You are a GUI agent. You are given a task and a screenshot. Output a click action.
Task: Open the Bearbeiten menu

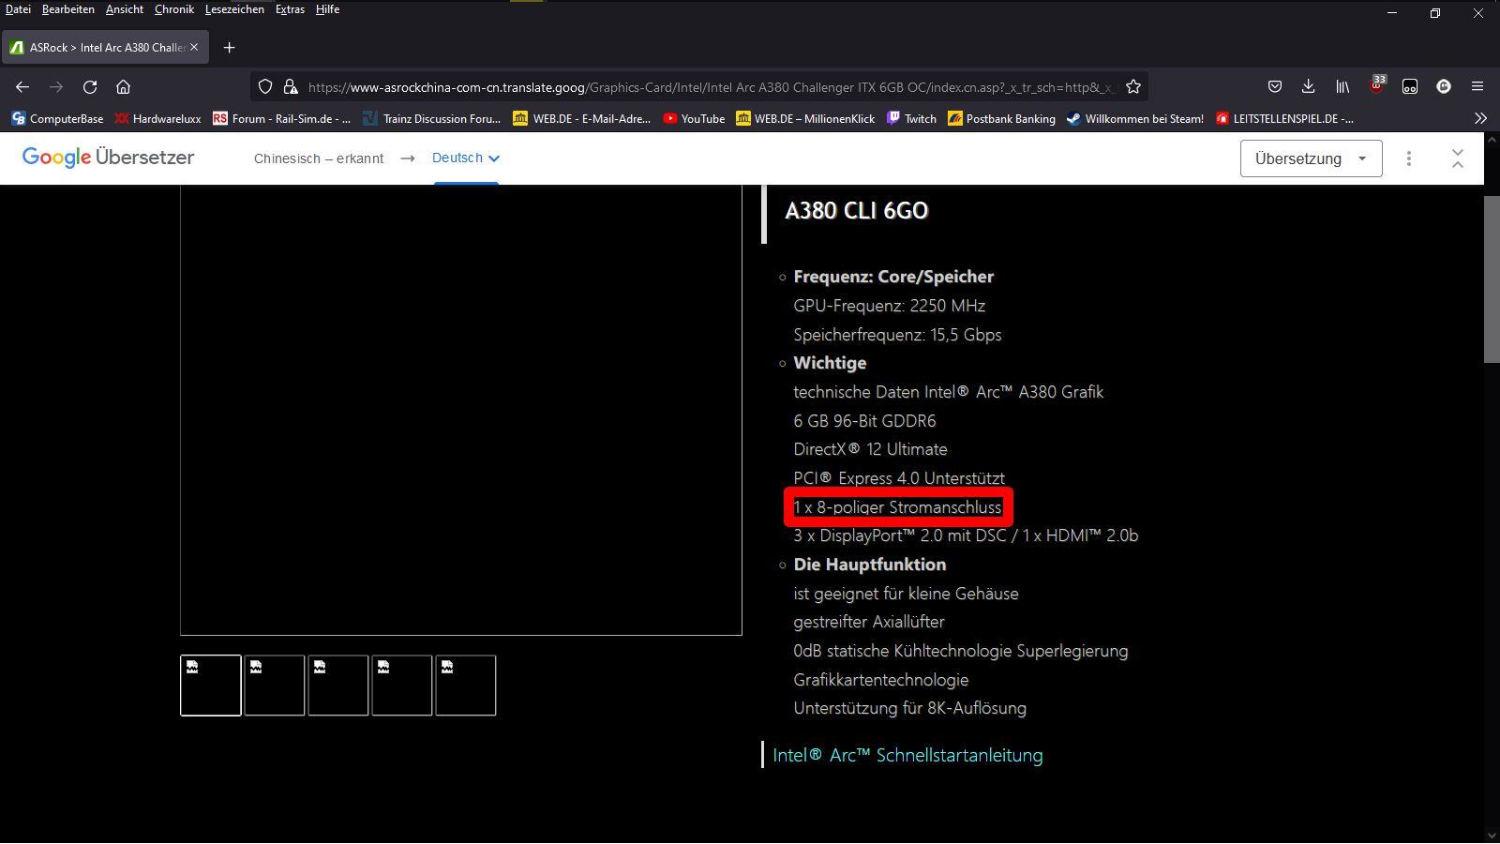(x=68, y=9)
